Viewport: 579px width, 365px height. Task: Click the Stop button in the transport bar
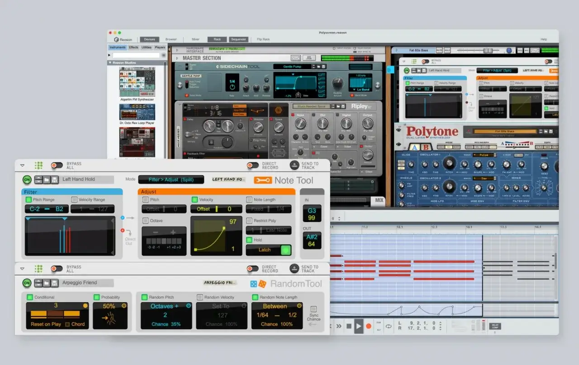pos(349,326)
